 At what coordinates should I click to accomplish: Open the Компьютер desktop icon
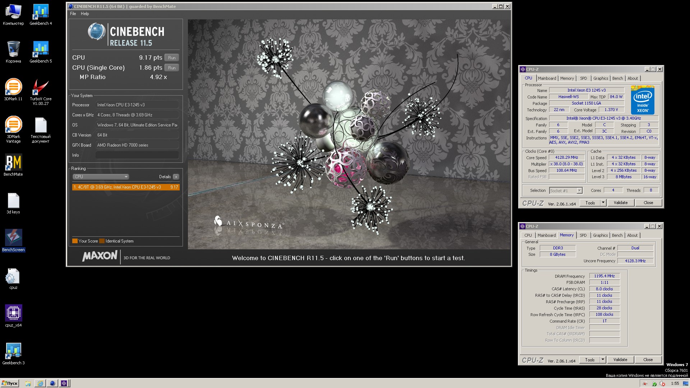pyautogui.click(x=13, y=14)
